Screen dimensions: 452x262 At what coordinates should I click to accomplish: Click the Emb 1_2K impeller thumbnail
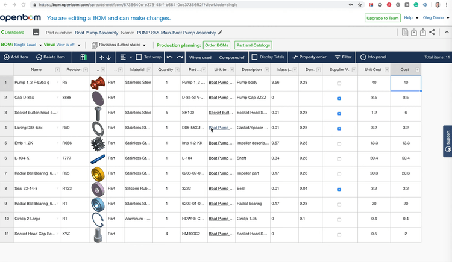click(98, 143)
